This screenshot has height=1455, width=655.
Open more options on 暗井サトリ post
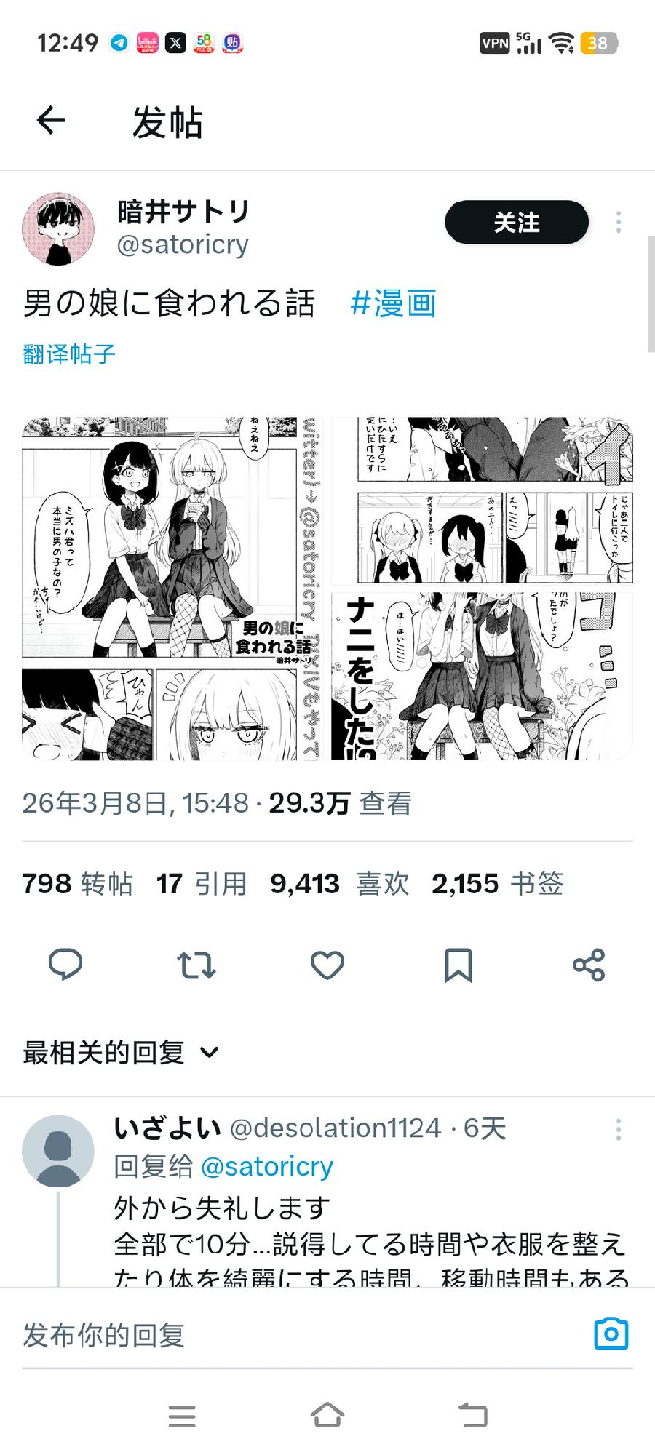coord(619,222)
